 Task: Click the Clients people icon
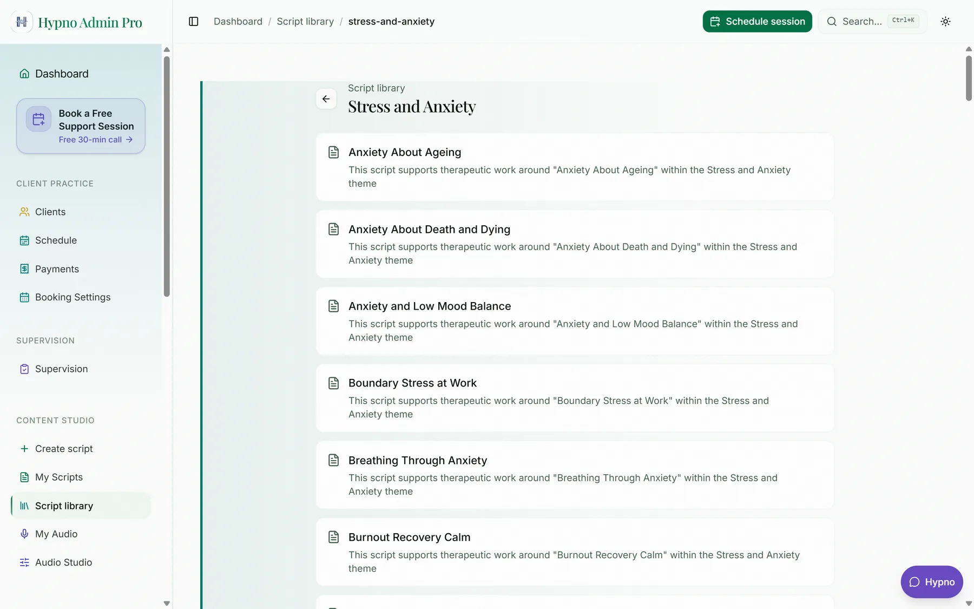coord(24,212)
